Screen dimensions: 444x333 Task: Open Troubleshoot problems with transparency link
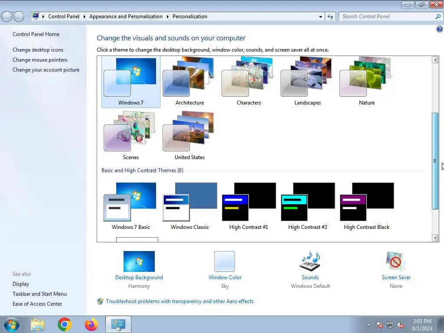coord(180,301)
